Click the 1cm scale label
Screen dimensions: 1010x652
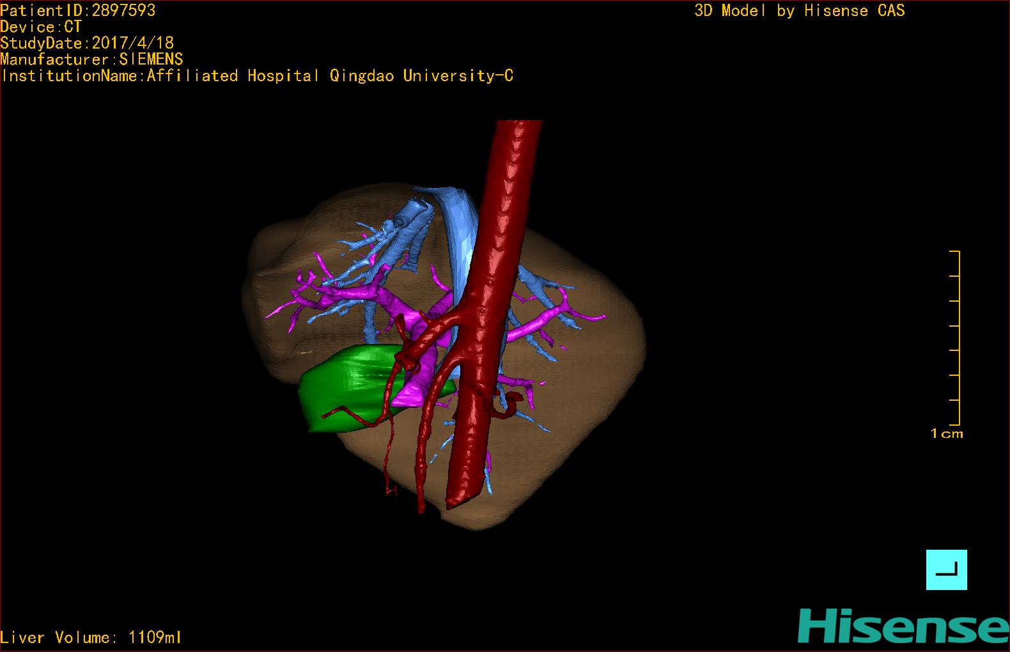pos(947,434)
